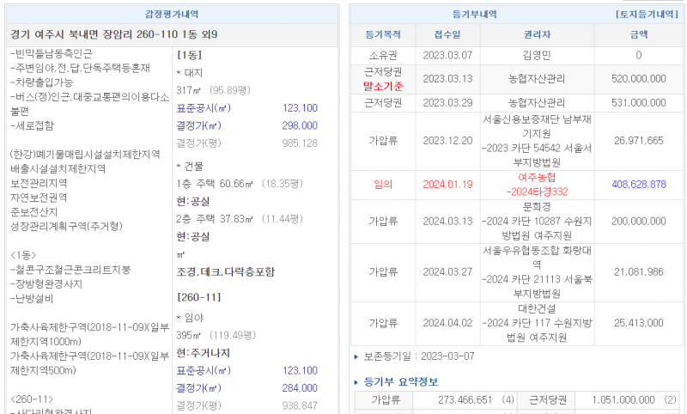Open the 토지등기내역 link
The image size is (687, 414).
click(648, 15)
